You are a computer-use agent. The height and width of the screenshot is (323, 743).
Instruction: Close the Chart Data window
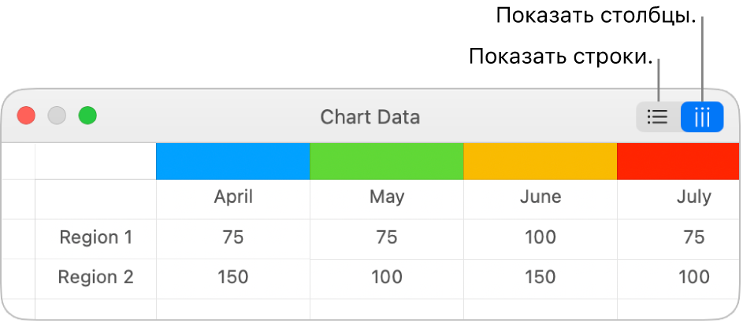[27, 116]
